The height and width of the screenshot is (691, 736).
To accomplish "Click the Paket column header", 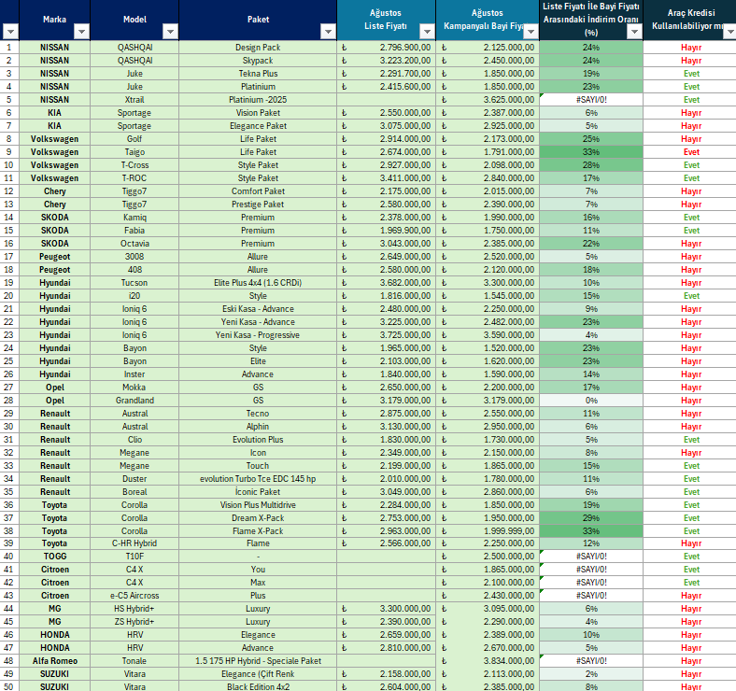I will click(258, 20).
